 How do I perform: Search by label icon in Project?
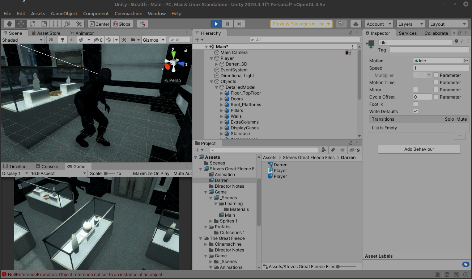pyautogui.click(x=333, y=150)
